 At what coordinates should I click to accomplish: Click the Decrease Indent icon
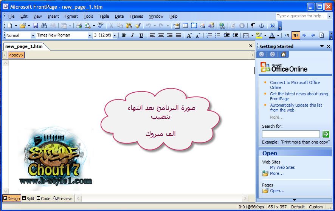pos(226,35)
